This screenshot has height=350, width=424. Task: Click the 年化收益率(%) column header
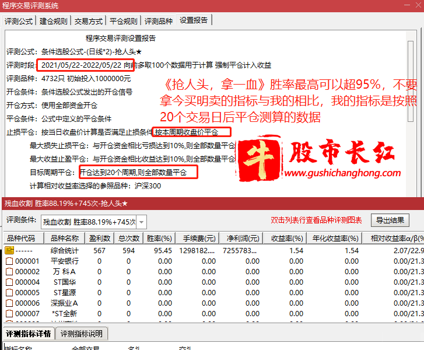(x=335, y=238)
